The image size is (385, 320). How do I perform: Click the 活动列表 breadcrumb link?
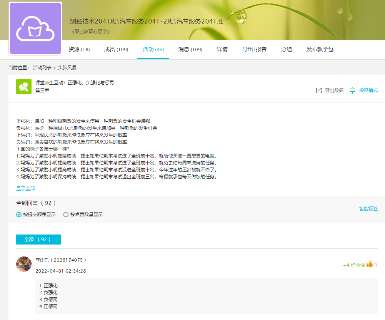(42, 68)
